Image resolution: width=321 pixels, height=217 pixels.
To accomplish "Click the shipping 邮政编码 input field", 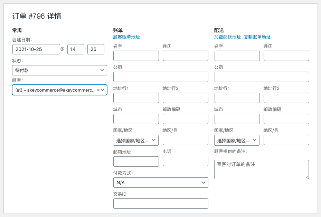I will (x=286, y=119).
